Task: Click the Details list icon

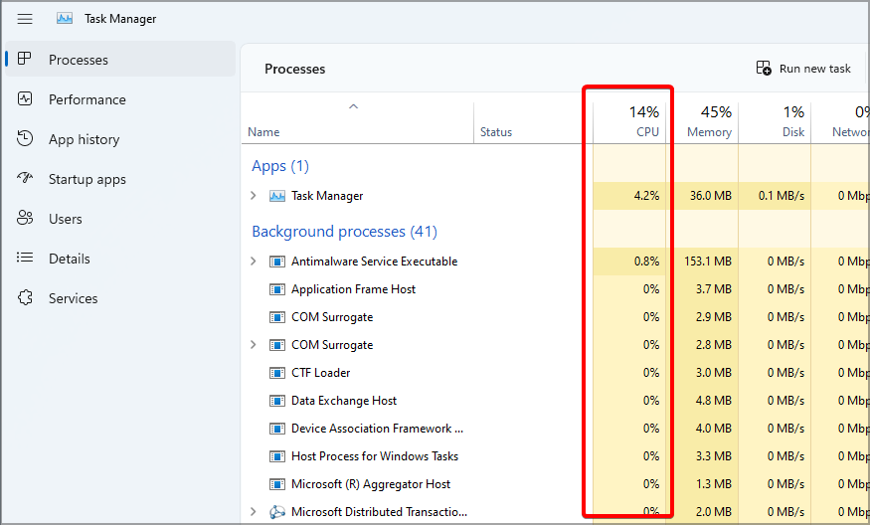Action: tap(25, 258)
